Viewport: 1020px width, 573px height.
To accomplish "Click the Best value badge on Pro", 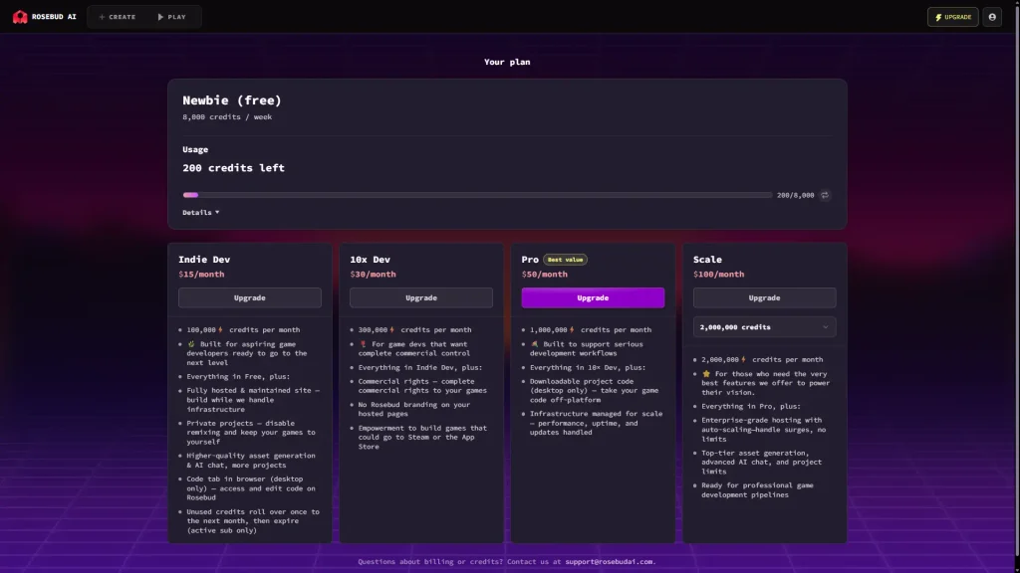I will click(x=565, y=260).
